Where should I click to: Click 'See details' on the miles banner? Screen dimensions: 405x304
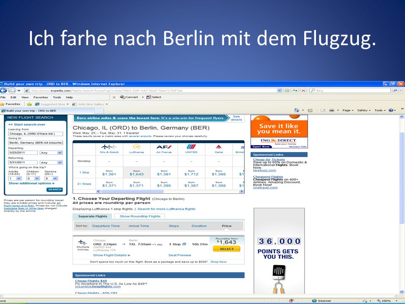click(x=236, y=118)
